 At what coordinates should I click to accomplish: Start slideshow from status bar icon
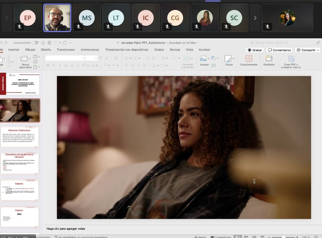262,237
